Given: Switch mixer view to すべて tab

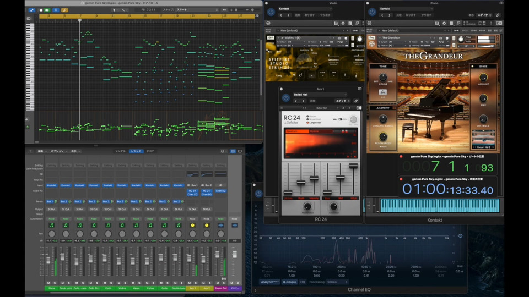Looking at the screenshot, I should pyautogui.click(x=150, y=151).
